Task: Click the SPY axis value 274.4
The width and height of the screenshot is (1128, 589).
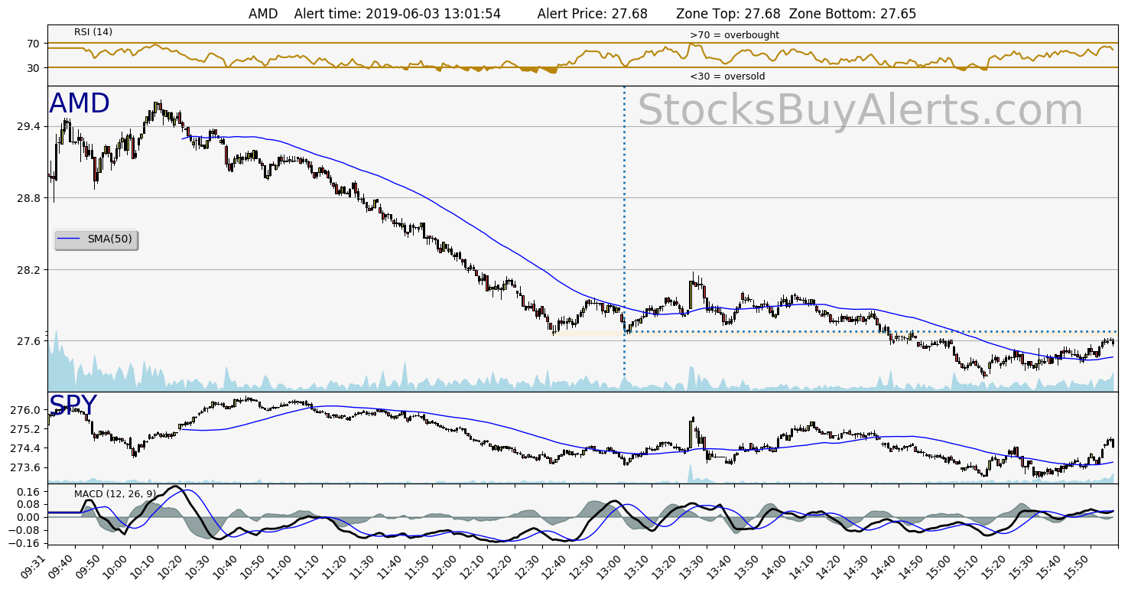Action: (x=27, y=448)
